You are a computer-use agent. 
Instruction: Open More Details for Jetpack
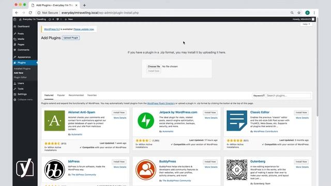(x=211, y=118)
